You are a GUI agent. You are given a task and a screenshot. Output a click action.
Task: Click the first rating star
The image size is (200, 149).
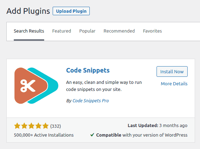click(17, 126)
